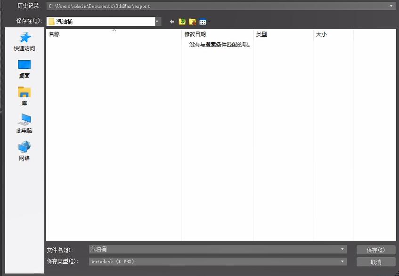Select 桌面 in the places bar
The width and height of the screenshot is (399, 276).
point(24,69)
